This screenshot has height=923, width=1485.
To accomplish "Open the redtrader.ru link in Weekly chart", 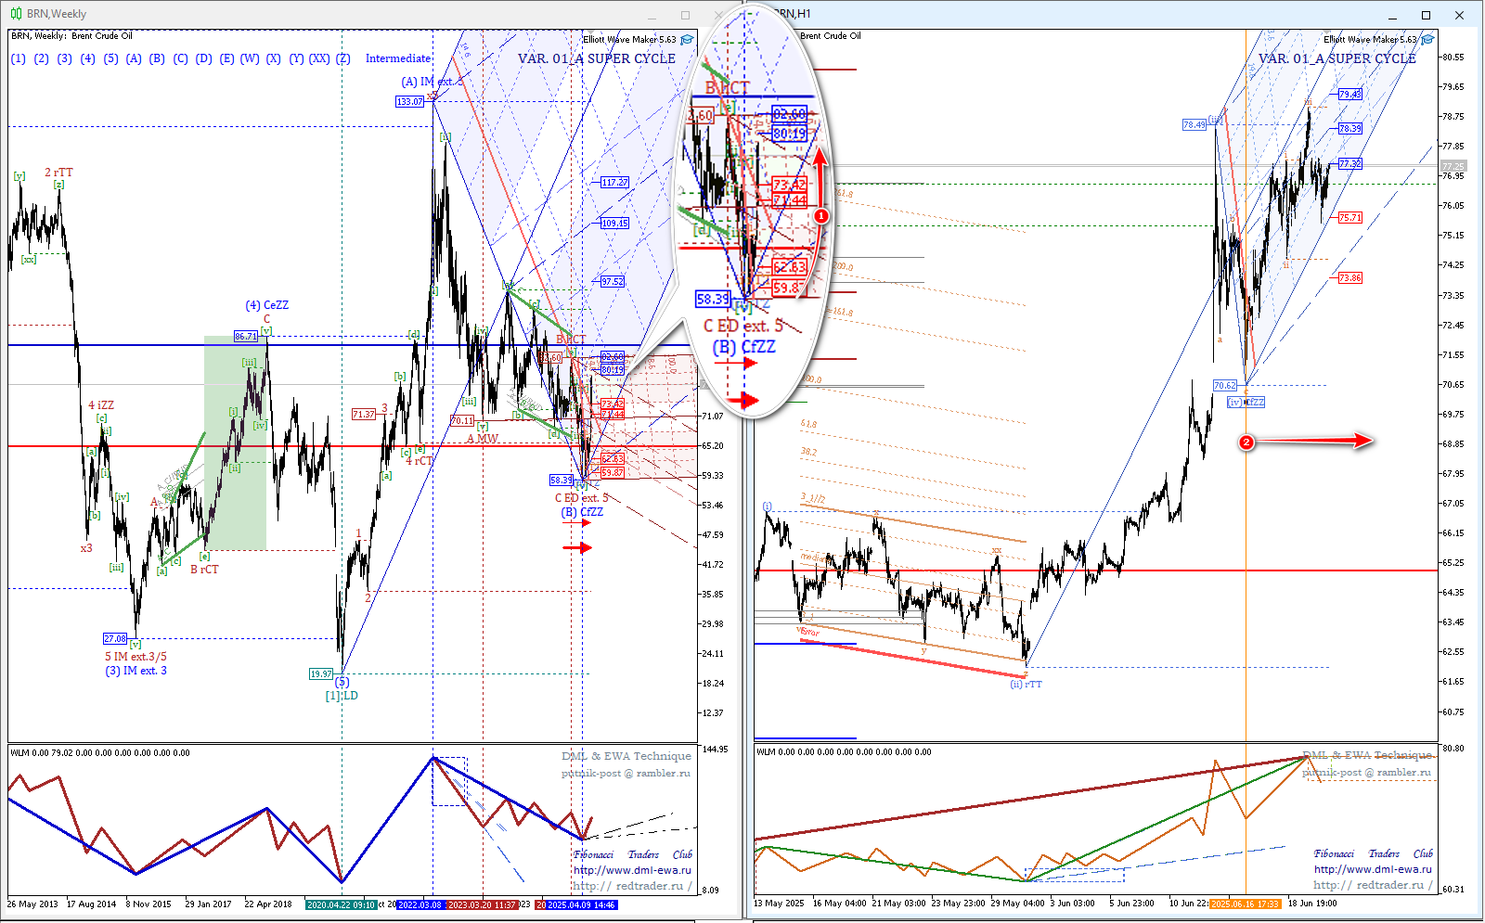I will click(632, 886).
